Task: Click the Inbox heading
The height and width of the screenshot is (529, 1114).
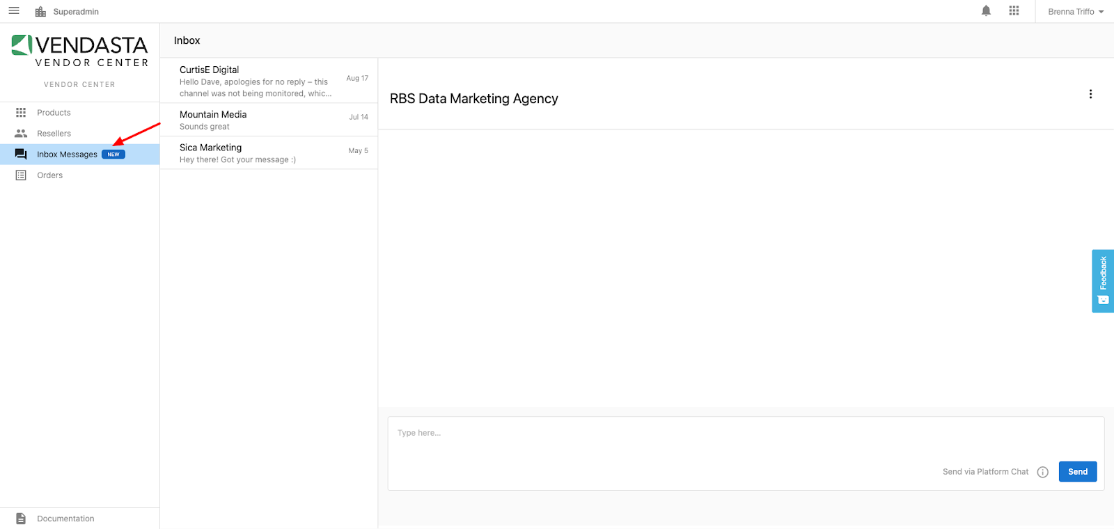Action: pyautogui.click(x=187, y=40)
